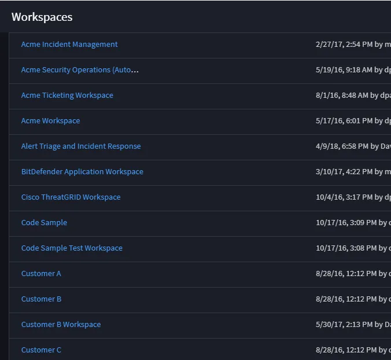Open Code Sample Test Workspace

pyautogui.click(x=72, y=248)
